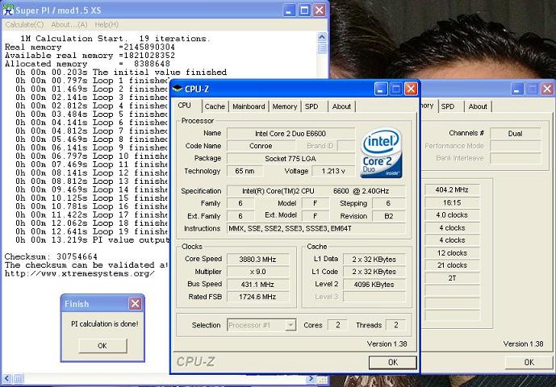The width and height of the screenshot is (556, 387).
Task: Click the Technology value 65 nm
Action: coord(245,171)
